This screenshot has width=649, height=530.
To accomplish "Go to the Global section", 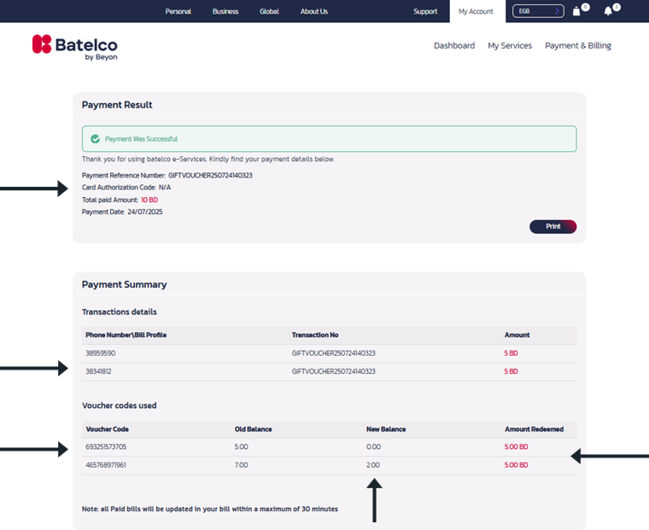I will tap(269, 11).
